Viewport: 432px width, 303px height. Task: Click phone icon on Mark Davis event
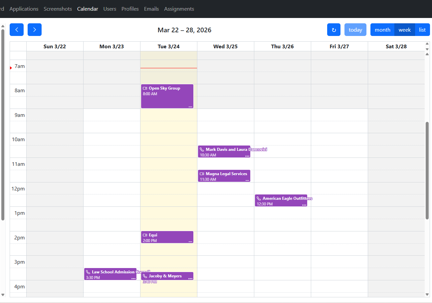(202, 150)
